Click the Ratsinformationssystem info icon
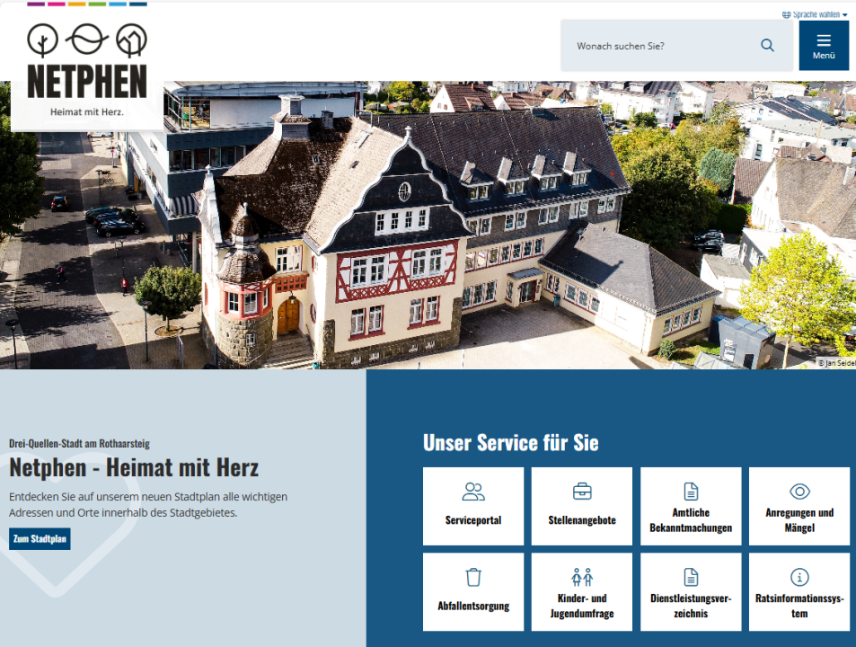 [x=799, y=577]
